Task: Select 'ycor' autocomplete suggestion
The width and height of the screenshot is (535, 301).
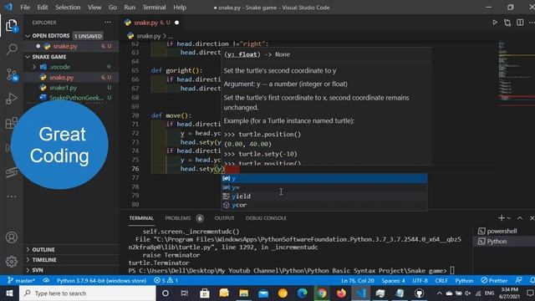Action: coord(324,205)
